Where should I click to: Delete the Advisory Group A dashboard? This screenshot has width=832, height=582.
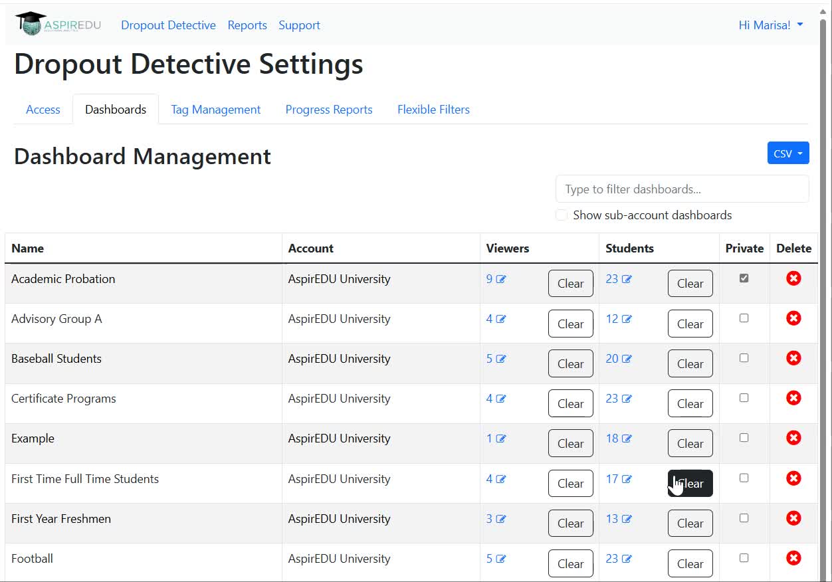tap(793, 318)
